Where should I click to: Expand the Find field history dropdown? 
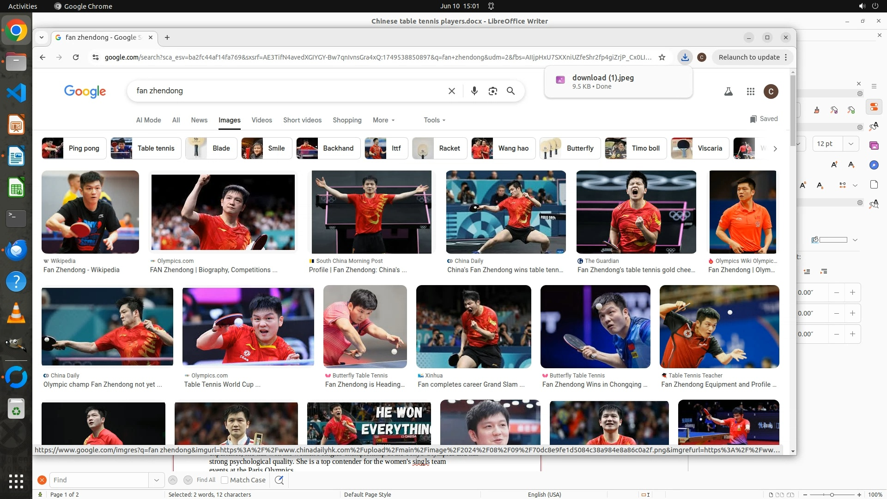coord(156,480)
